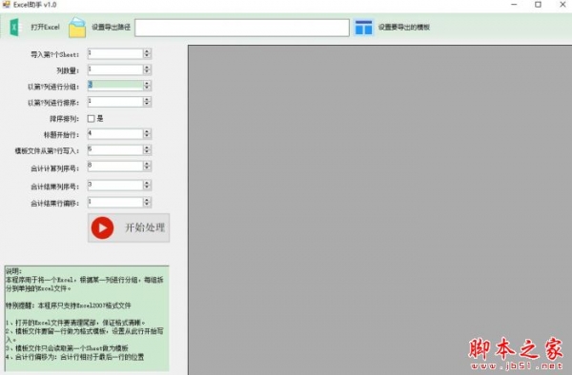Image resolution: width=572 pixels, height=375 pixels.
Task: Minimize the Excel助手 window
Action: click(x=514, y=5)
